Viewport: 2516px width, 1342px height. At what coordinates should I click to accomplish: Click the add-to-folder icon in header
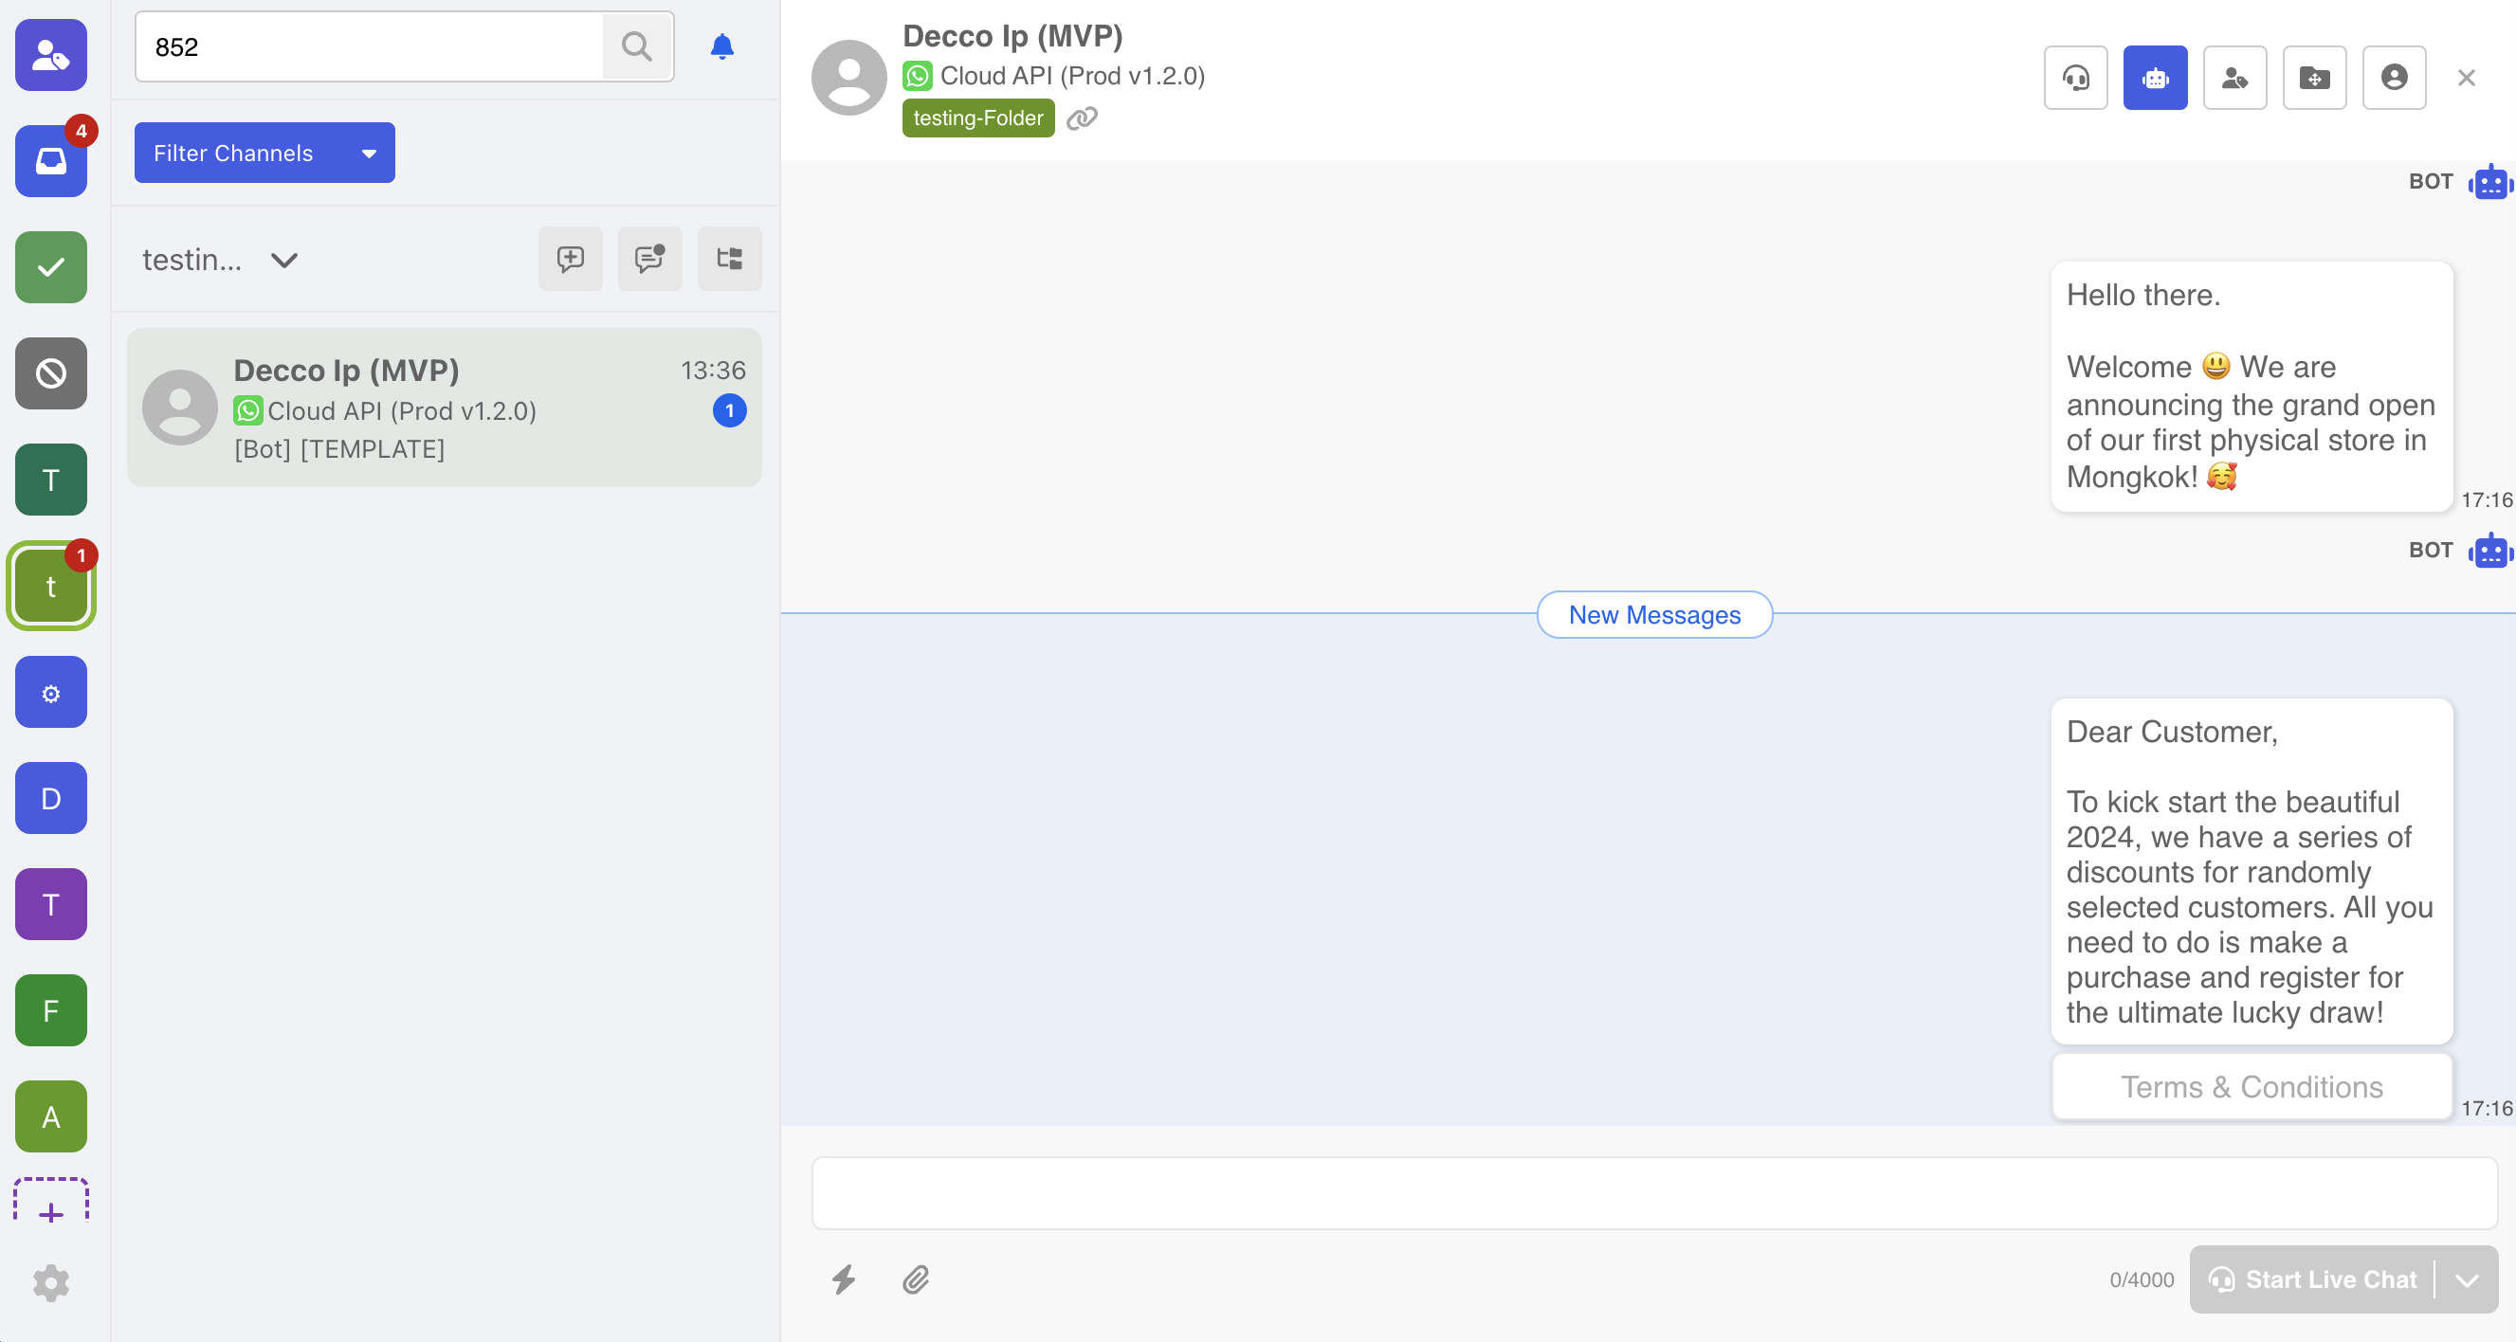click(2314, 77)
